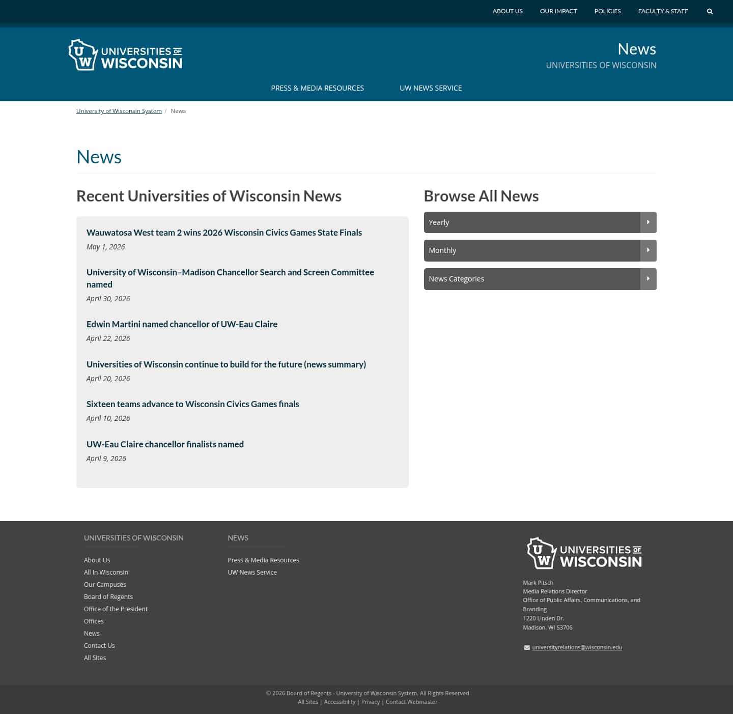
Task: Open the Monthly browse panel
Action: tap(540, 250)
